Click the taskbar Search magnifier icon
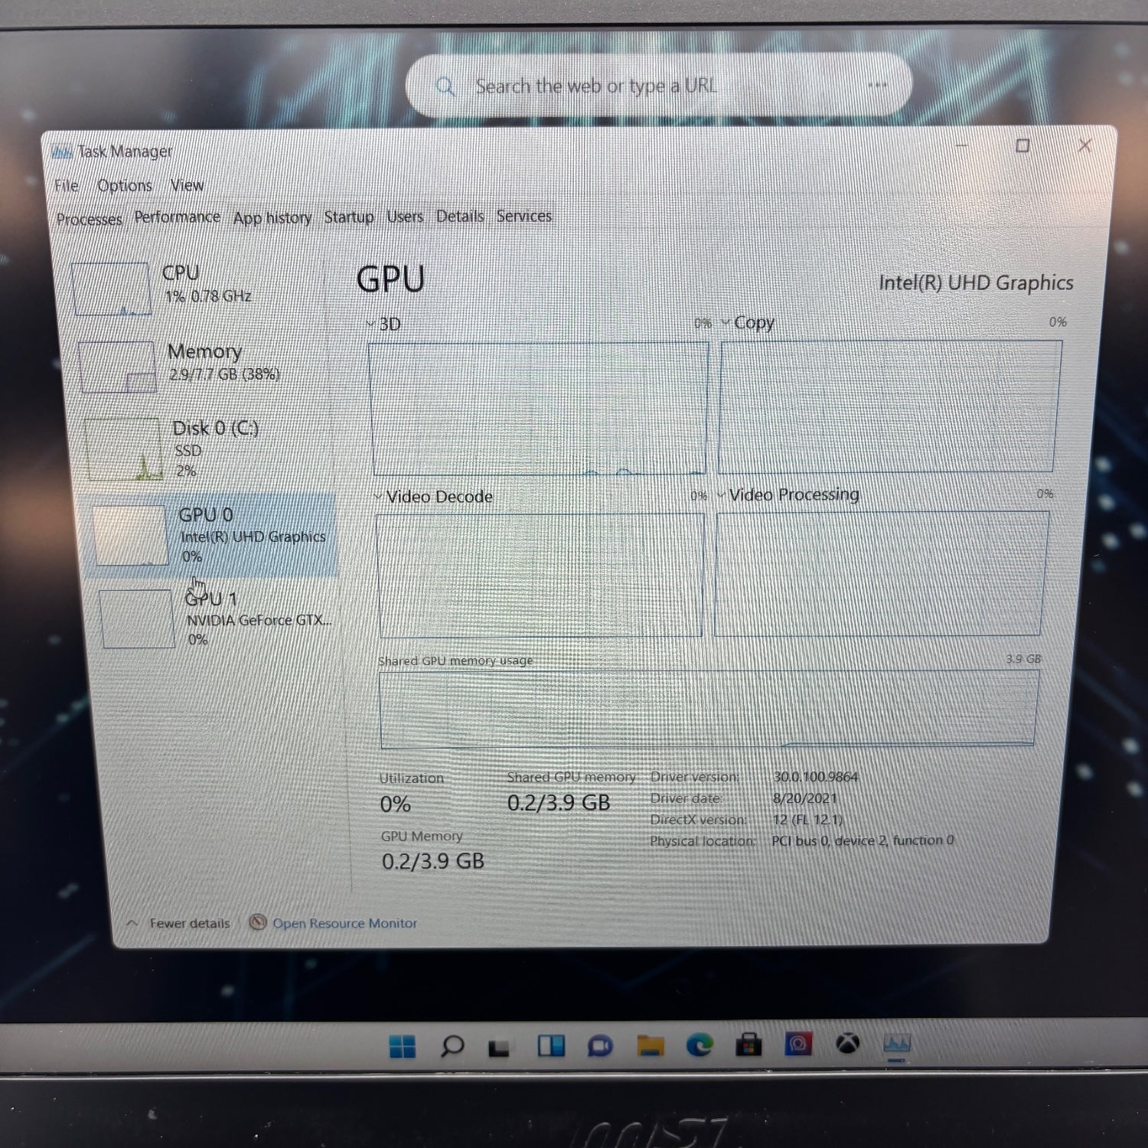 tap(452, 1045)
